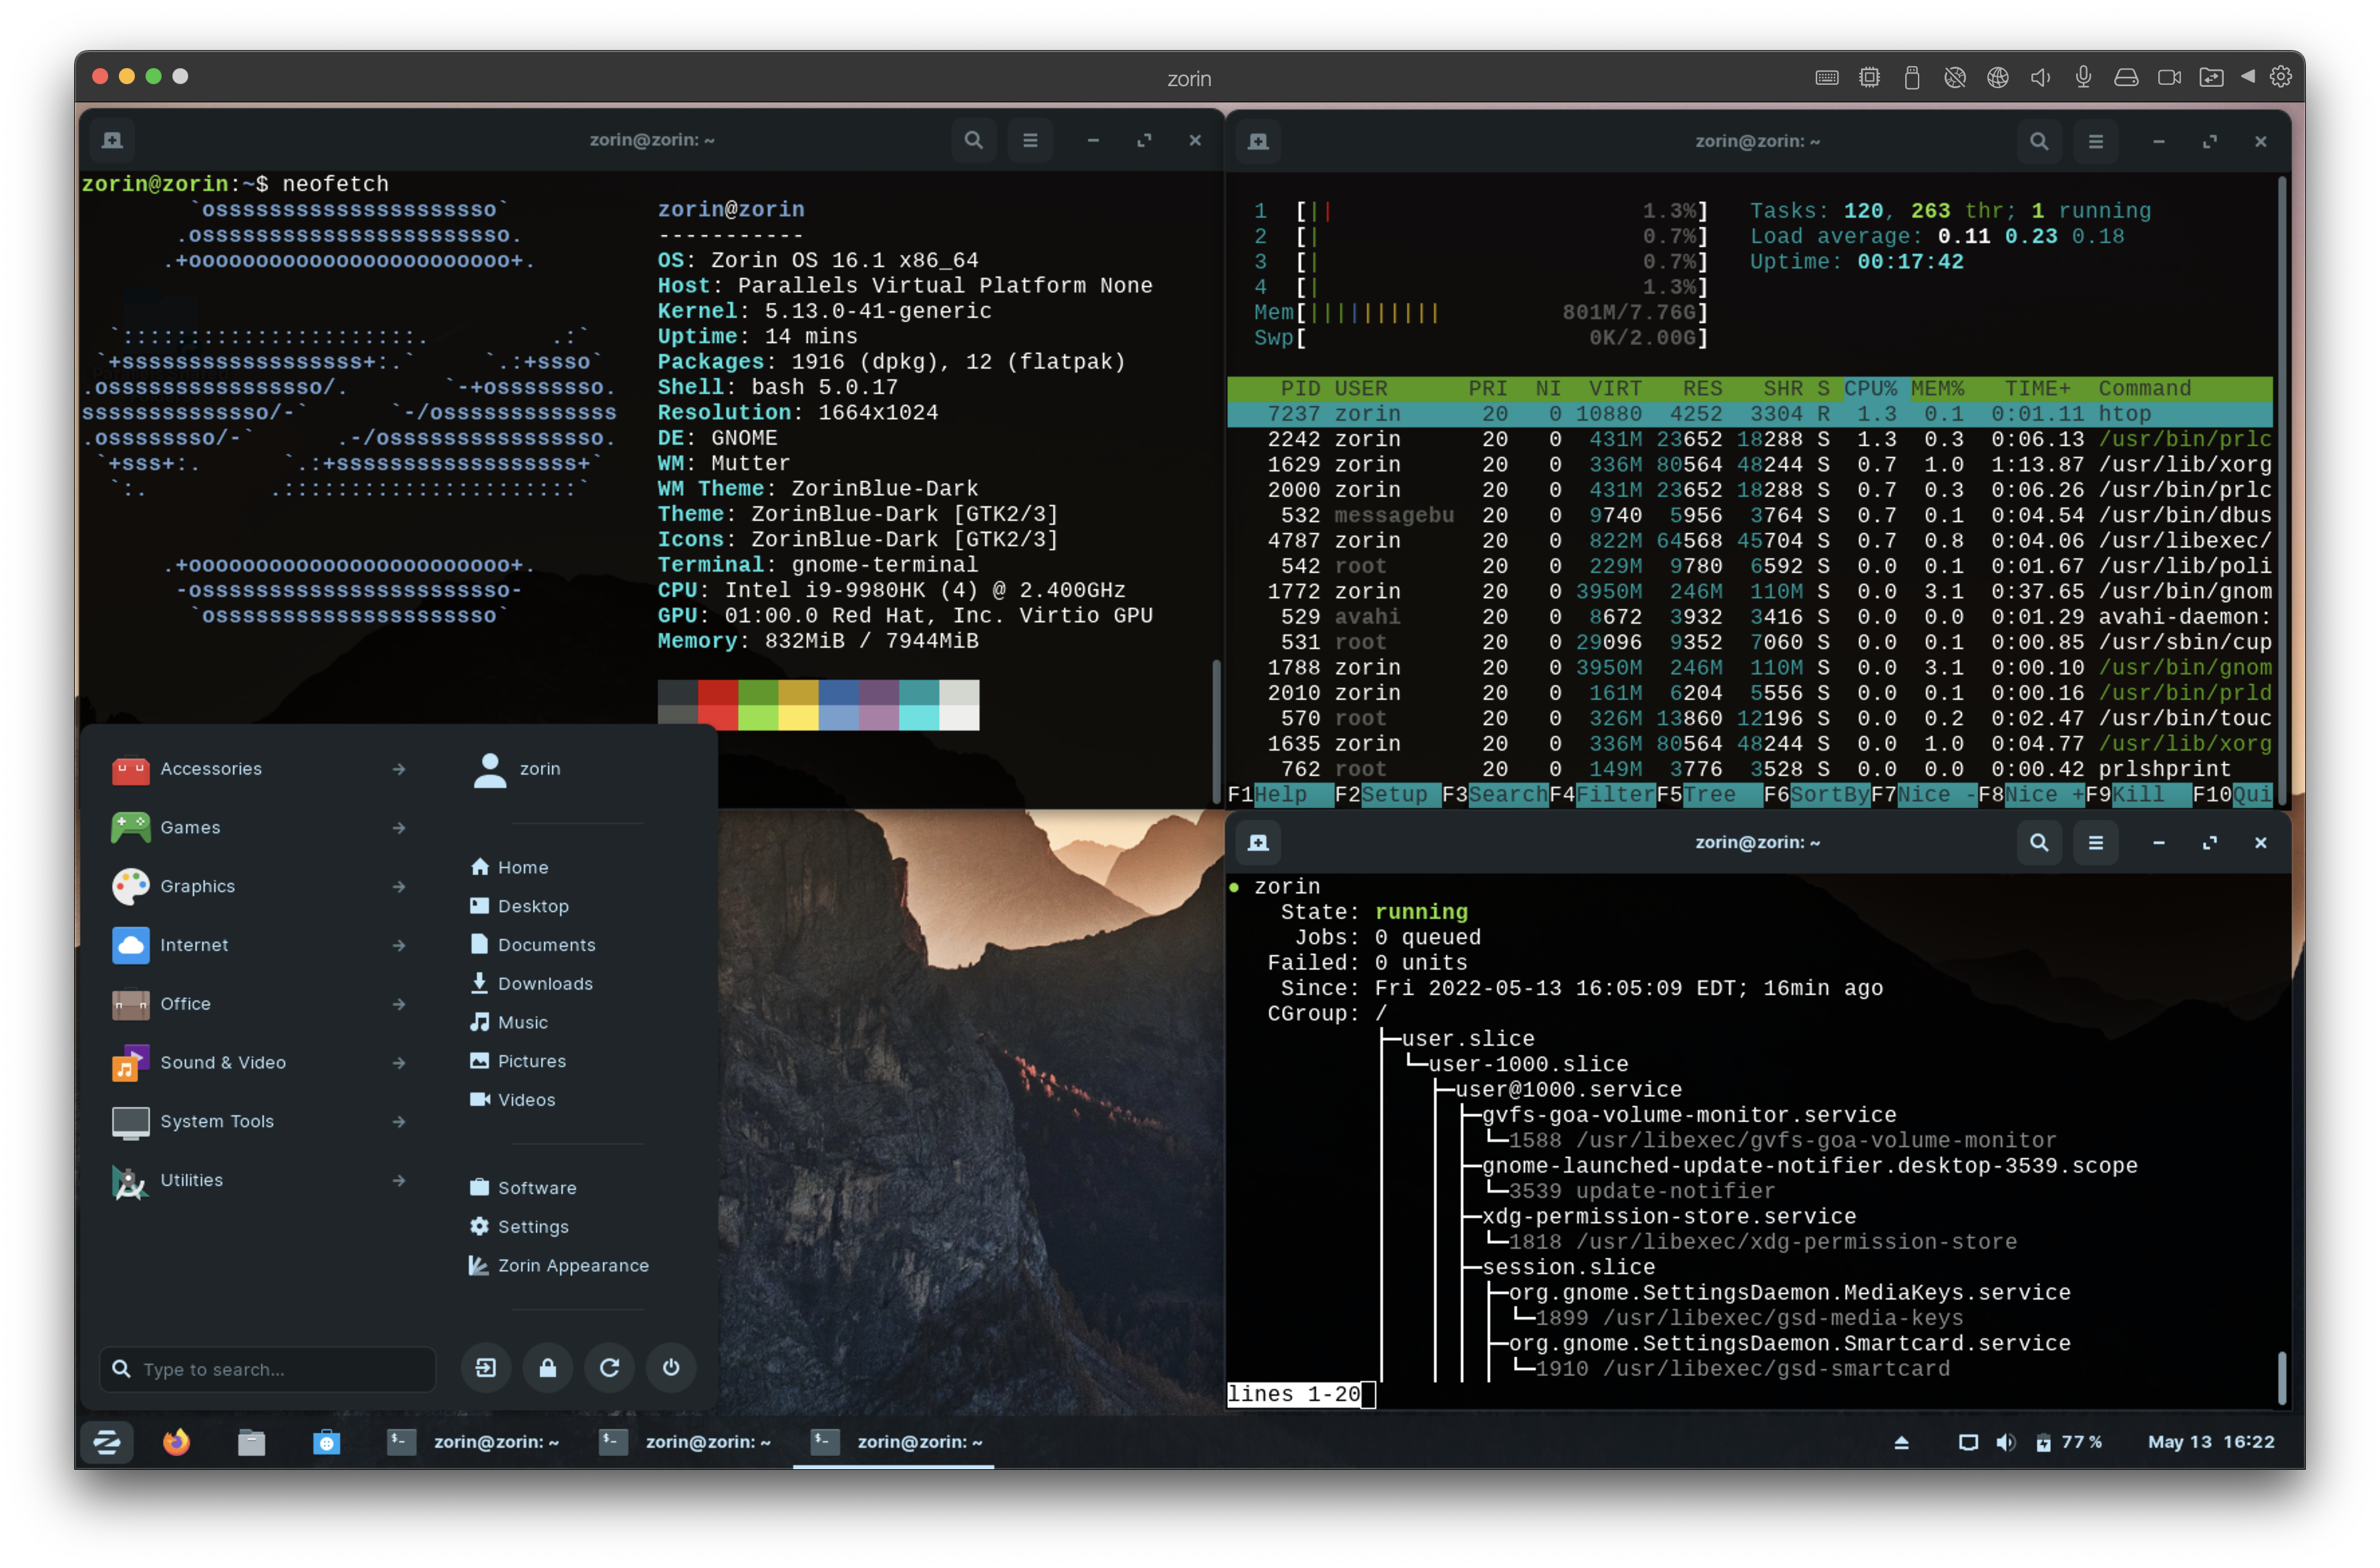Click the Parallels microphone icon

point(2083,77)
